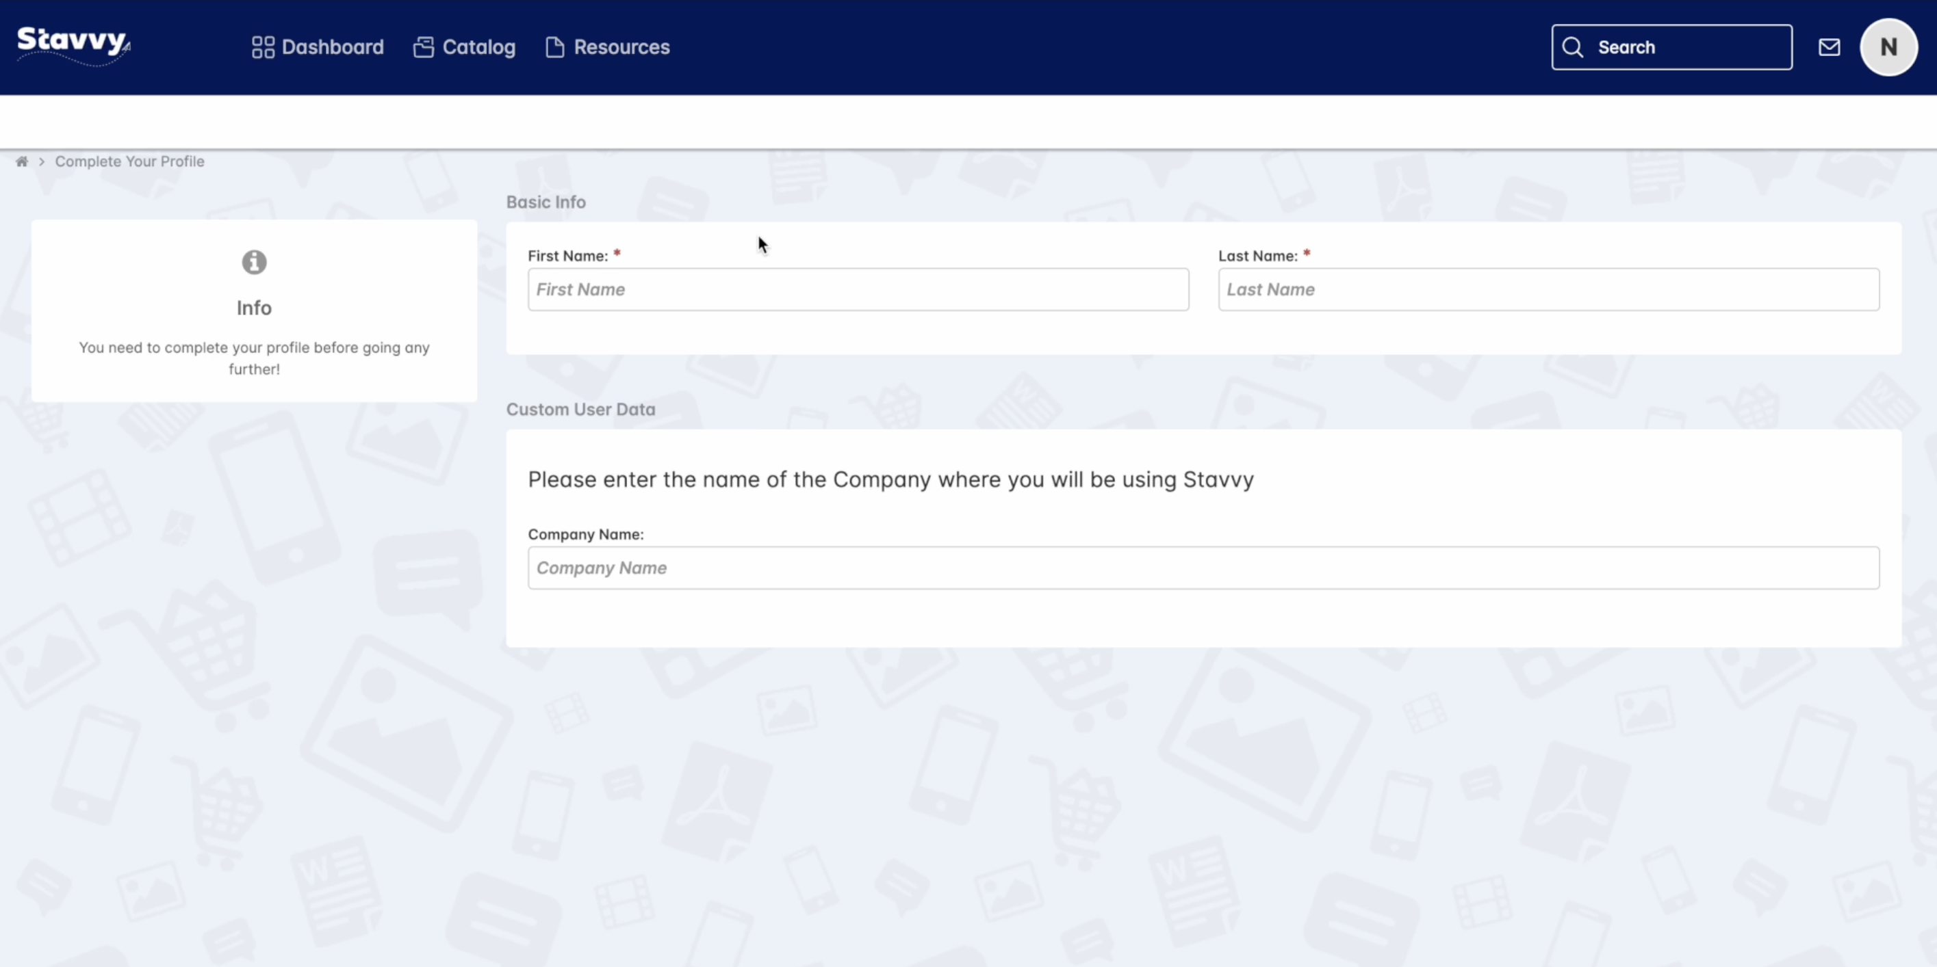Open the Dashboard menu label

coord(333,47)
